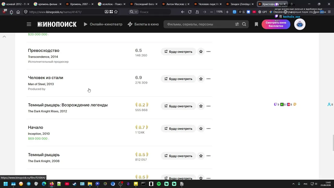Screen dimensions: 334x188
Task: Click the $69 000 000 budget text
Action: 38,139
